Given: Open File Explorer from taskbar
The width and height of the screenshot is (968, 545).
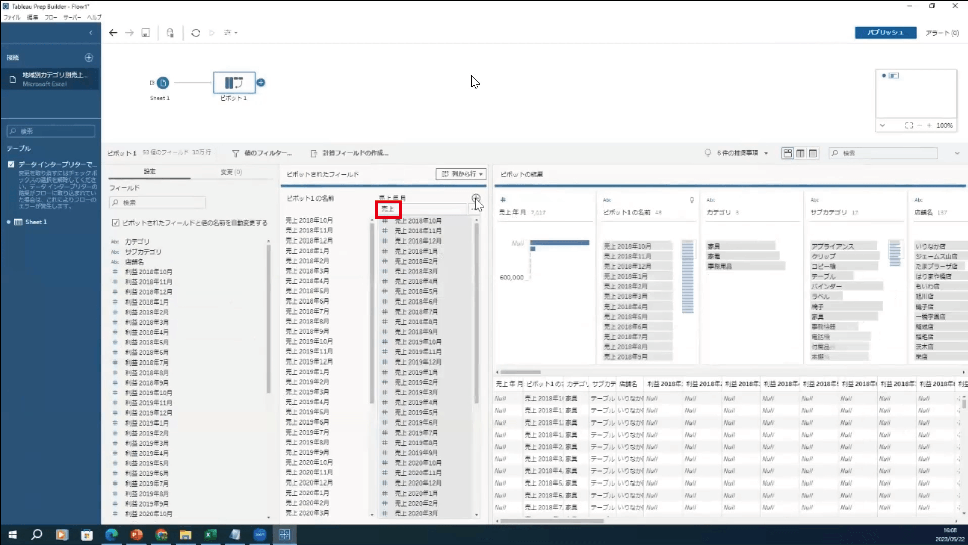Looking at the screenshot, I should (x=185, y=535).
